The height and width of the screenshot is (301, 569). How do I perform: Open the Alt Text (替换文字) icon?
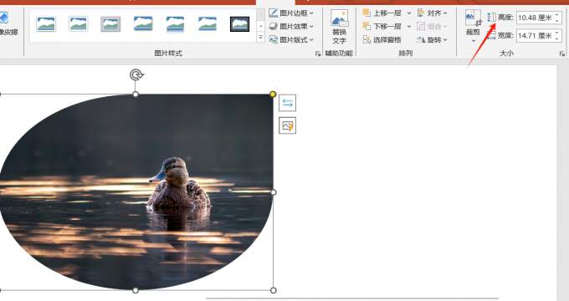click(x=339, y=18)
